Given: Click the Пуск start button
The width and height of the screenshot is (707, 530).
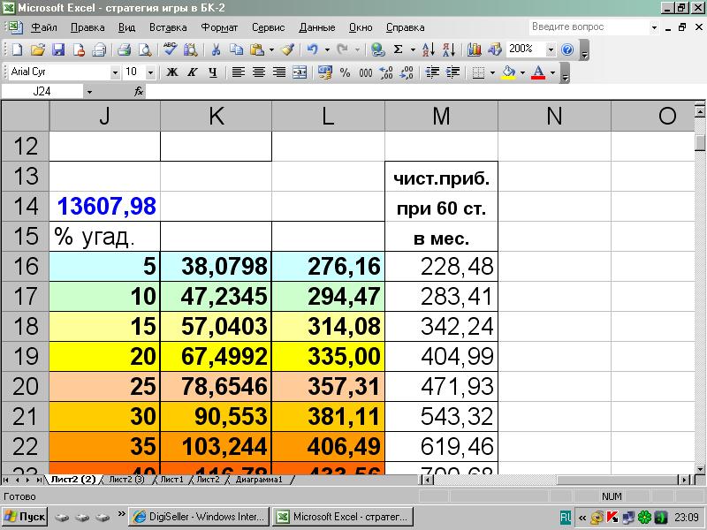Looking at the screenshot, I should pyautogui.click(x=25, y=517).
